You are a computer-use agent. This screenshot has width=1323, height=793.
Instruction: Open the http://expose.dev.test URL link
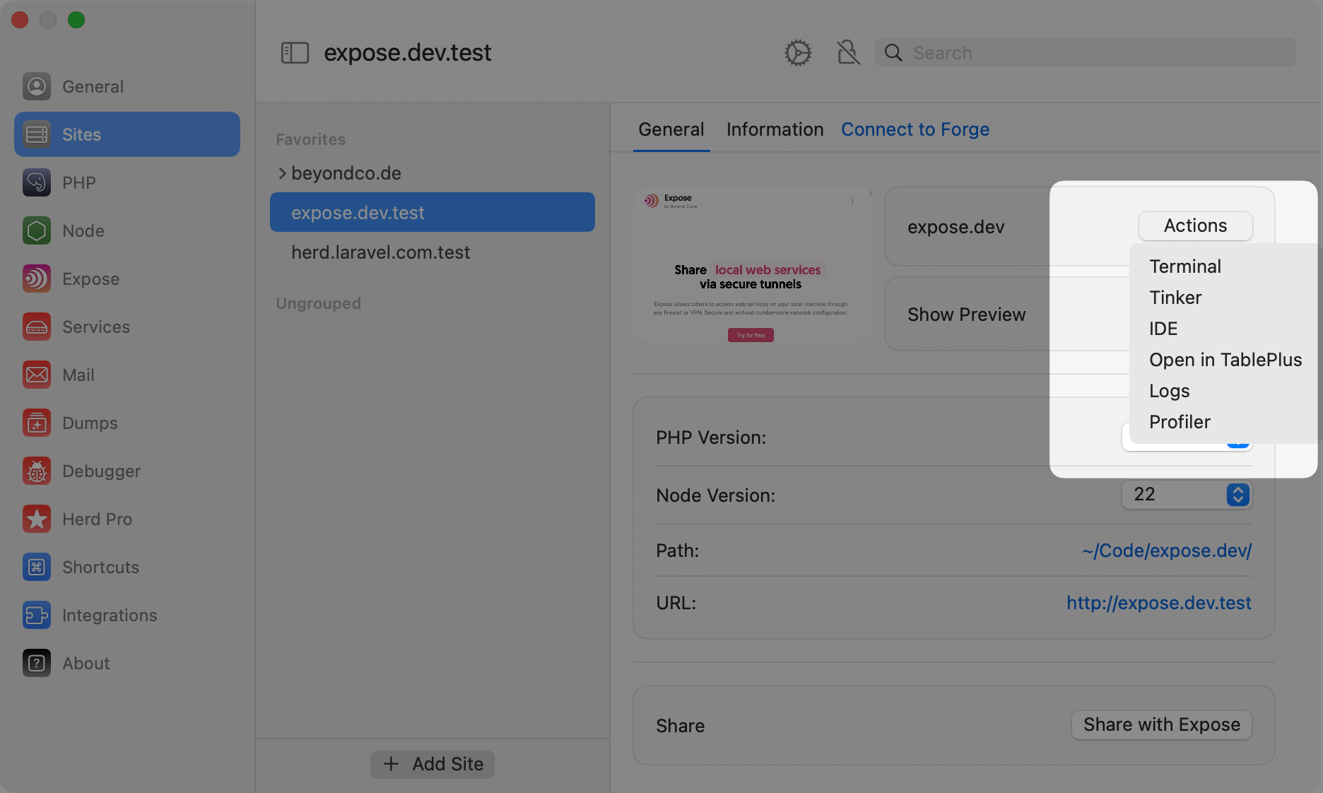(x=1159, y=603)
